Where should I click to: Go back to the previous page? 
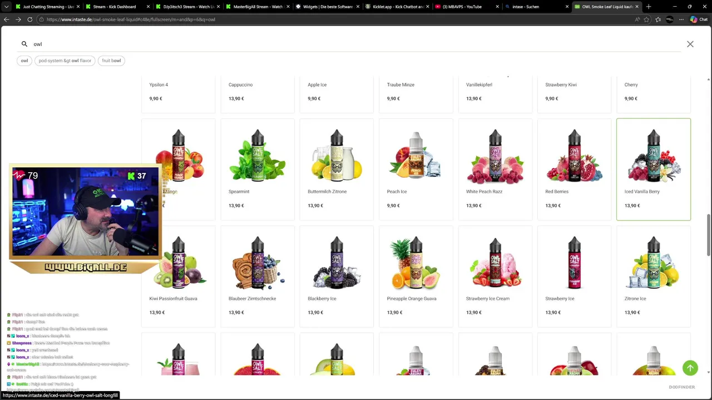coord(6,19)
